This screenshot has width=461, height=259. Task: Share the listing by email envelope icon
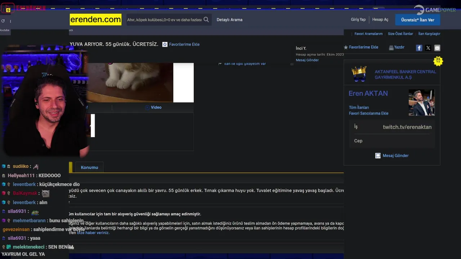[437, 48]
